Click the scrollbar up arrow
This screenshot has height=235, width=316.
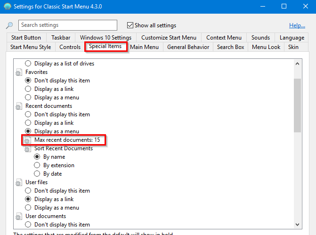297,63
